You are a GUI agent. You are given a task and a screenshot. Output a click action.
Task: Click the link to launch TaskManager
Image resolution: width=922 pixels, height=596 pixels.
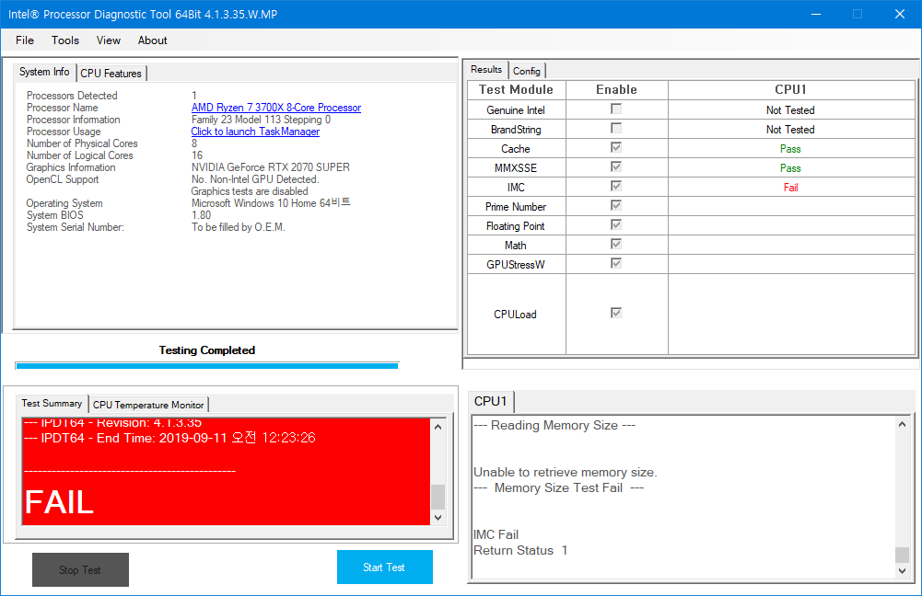pos(255,132)
